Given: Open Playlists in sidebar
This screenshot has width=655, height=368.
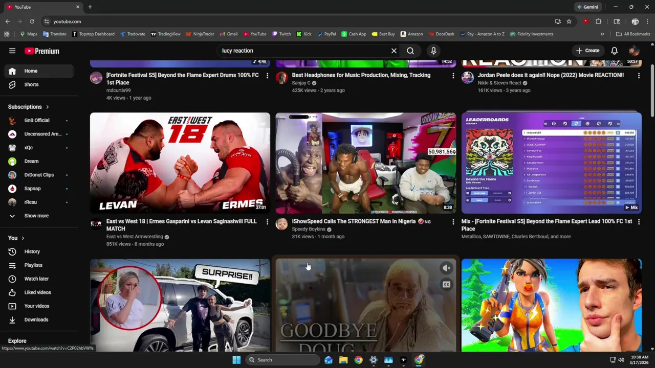Looking at the screenshot, I should (40, 265).
